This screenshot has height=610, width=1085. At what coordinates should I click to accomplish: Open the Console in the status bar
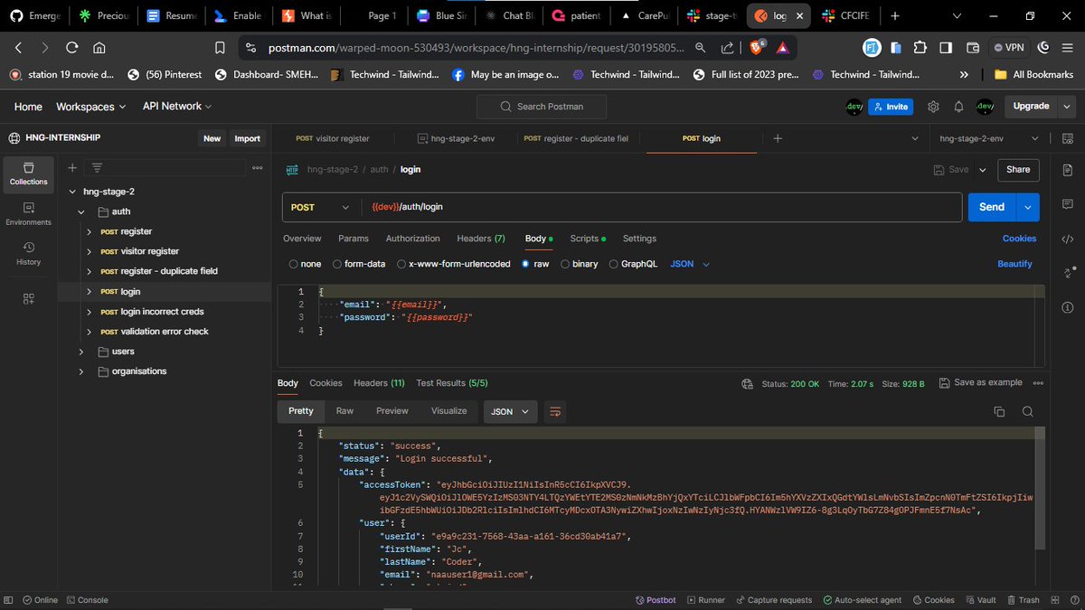pyautogui.click(x=86, y=600)
